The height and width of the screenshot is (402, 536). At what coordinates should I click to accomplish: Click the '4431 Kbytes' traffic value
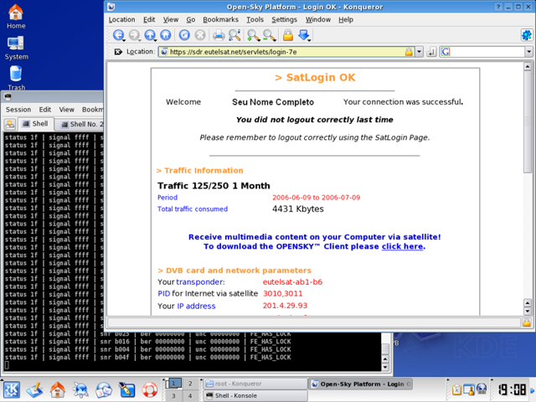(298, 209)
